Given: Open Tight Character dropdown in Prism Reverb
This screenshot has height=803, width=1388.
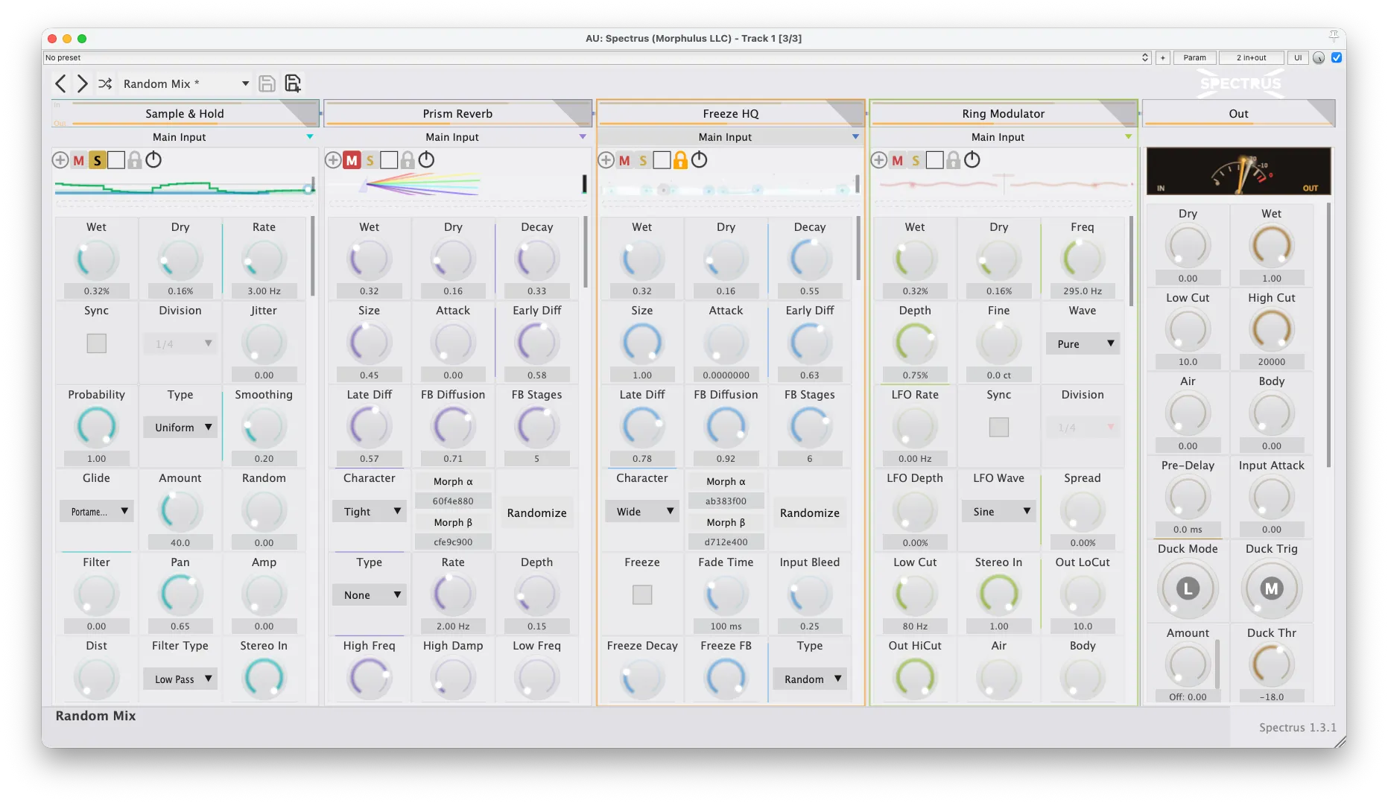Looking at the screenshot, I should [x=370, y=512].
